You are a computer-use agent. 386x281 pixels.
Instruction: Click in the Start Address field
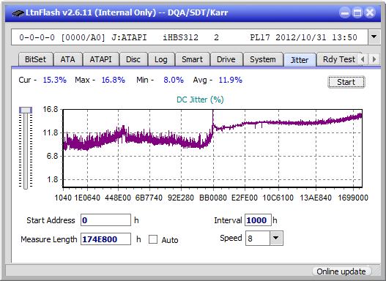tap(106, 220)
